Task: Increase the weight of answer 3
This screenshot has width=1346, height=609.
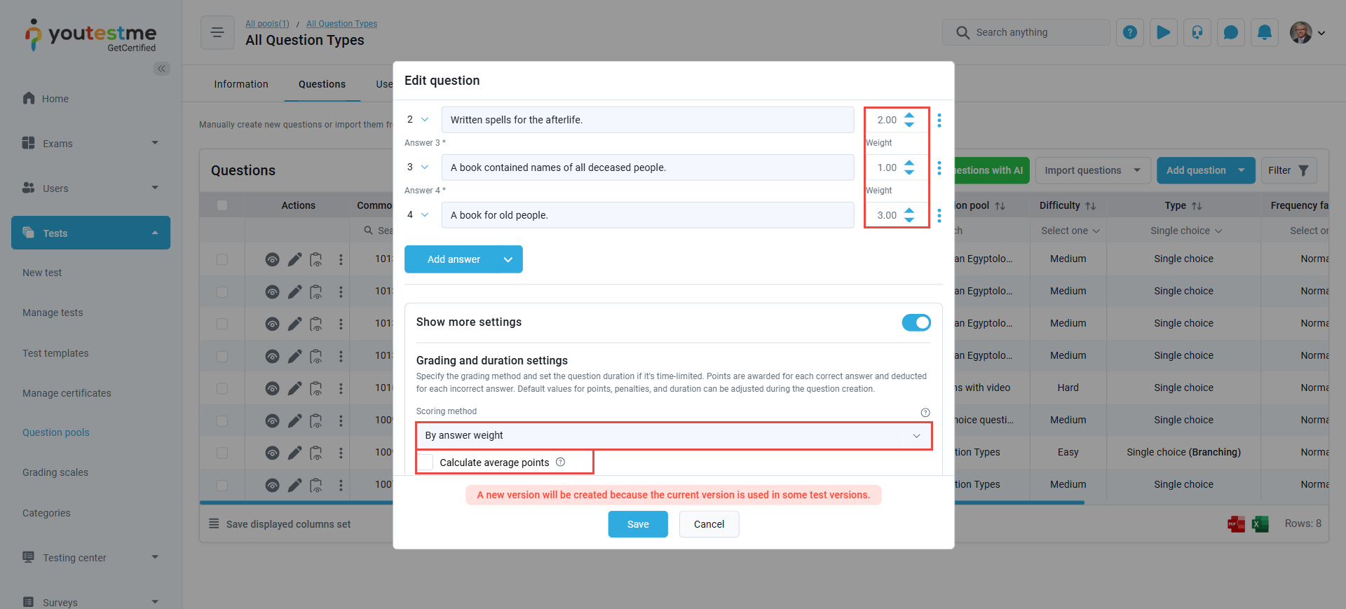Action: 909,163
